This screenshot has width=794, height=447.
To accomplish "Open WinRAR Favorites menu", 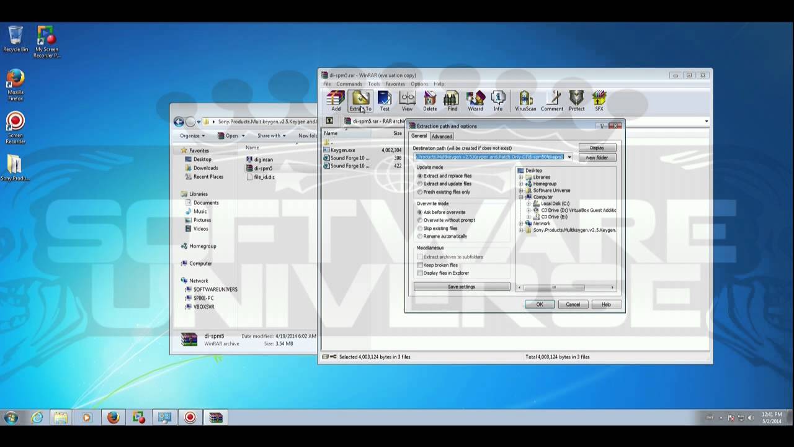I will pyautogui.click(x=395, y=84).
